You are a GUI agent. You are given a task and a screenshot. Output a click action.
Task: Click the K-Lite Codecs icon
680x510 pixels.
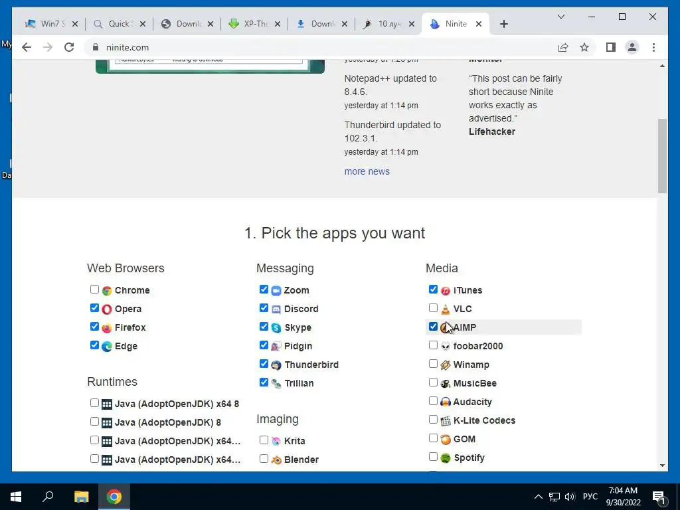coord(446,420)
